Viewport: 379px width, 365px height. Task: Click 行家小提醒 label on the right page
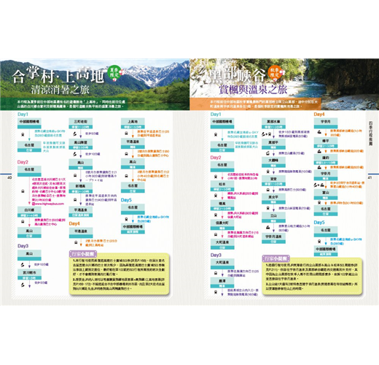[276, 258]
